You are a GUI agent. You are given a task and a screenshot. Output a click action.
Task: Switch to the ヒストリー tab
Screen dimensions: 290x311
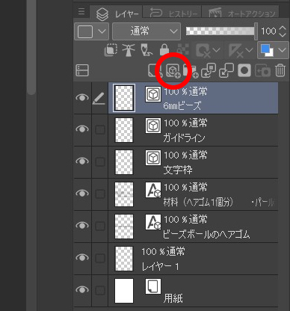click(172, 13)
